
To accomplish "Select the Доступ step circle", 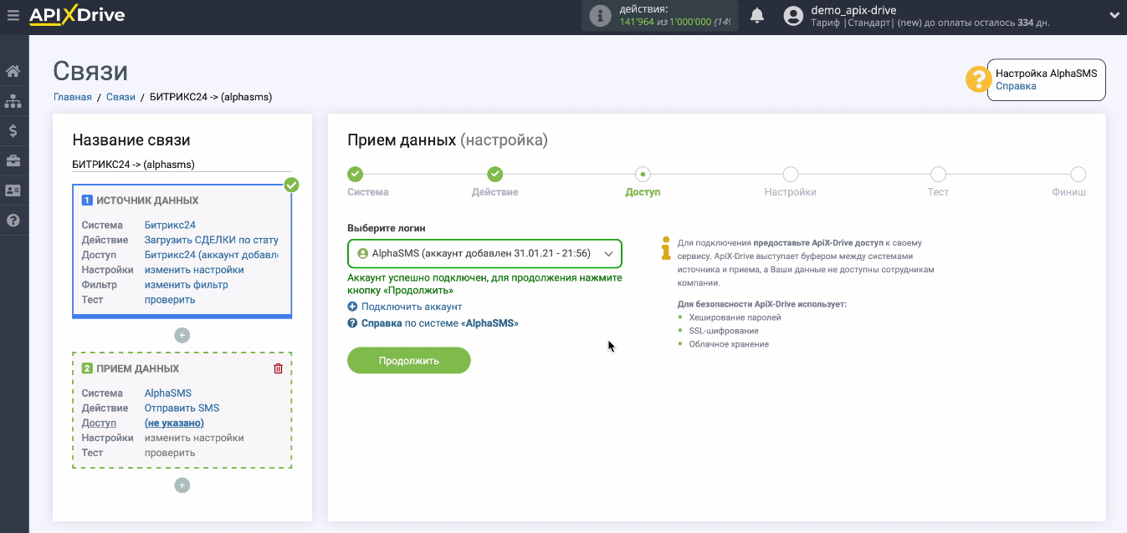I will [643, 175].
